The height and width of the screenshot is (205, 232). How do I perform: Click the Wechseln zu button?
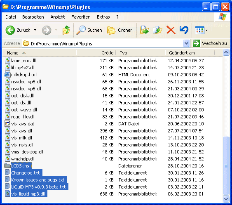(x=210, y=43)
